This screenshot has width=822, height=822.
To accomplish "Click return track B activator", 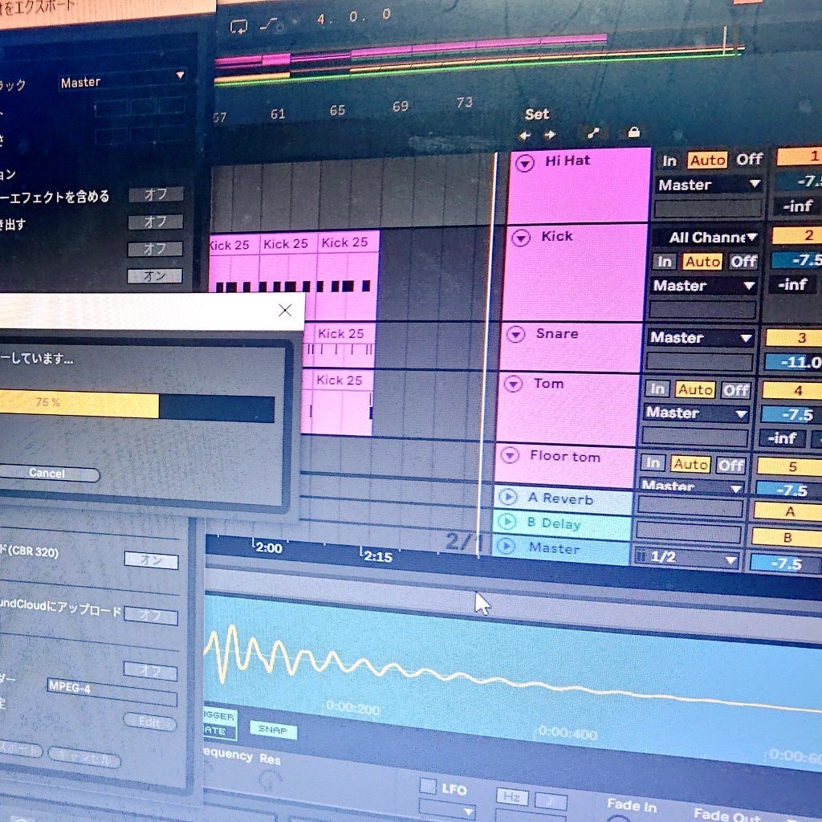I will coord(787,537).
